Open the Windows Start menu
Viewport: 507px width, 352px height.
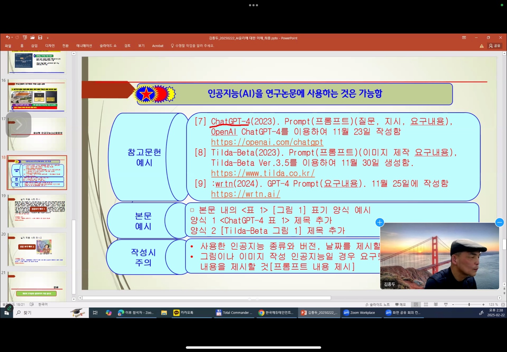point(6,313)
